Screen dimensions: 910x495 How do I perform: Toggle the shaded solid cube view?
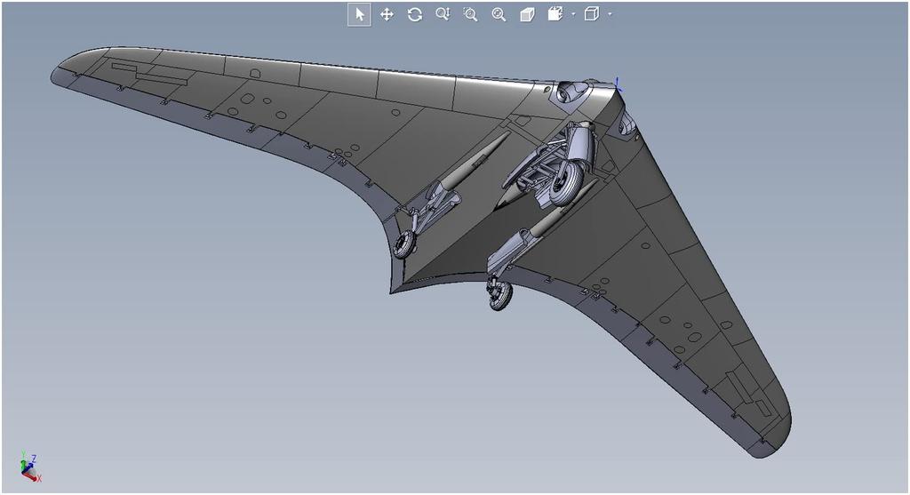click(x=527, y=14)
